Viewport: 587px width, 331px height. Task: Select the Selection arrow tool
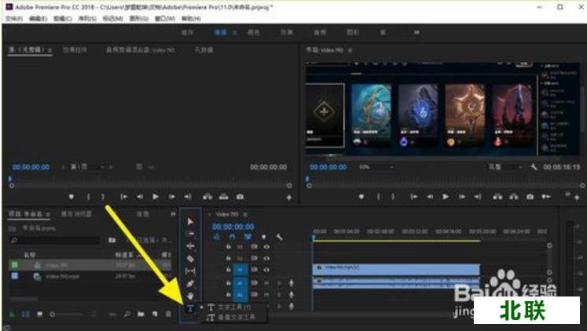coord(190,221)
